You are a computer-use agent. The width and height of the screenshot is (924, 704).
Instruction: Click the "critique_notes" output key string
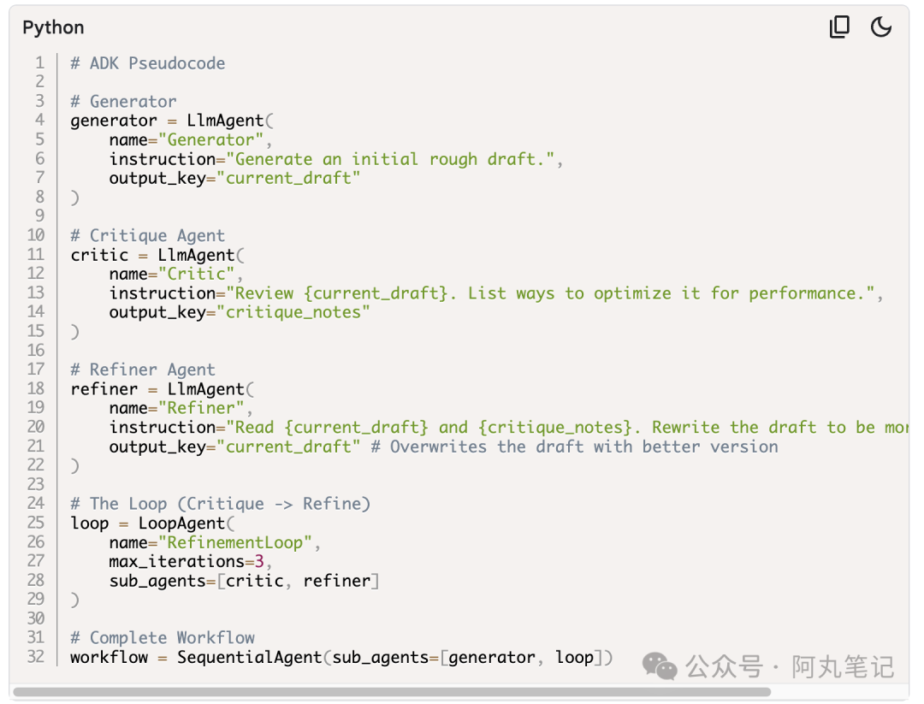(x=293, y=312)
